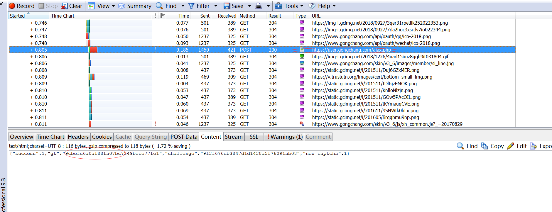This screenshot has height=212, width=552.
Task: Click the flag column header icon
Action: pyautogui.click(x=163, y=16)
